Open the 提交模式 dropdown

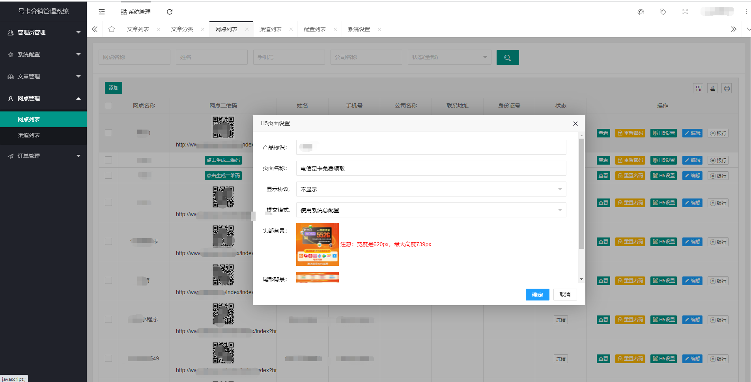(x=431, y=210)
